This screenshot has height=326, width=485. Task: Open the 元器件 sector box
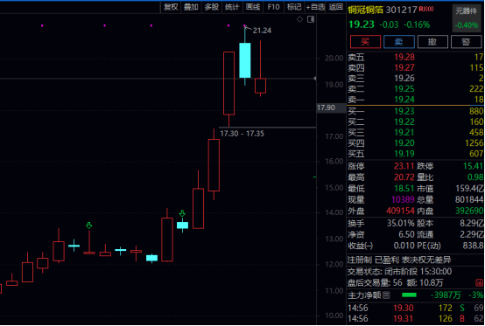(467, 18)
